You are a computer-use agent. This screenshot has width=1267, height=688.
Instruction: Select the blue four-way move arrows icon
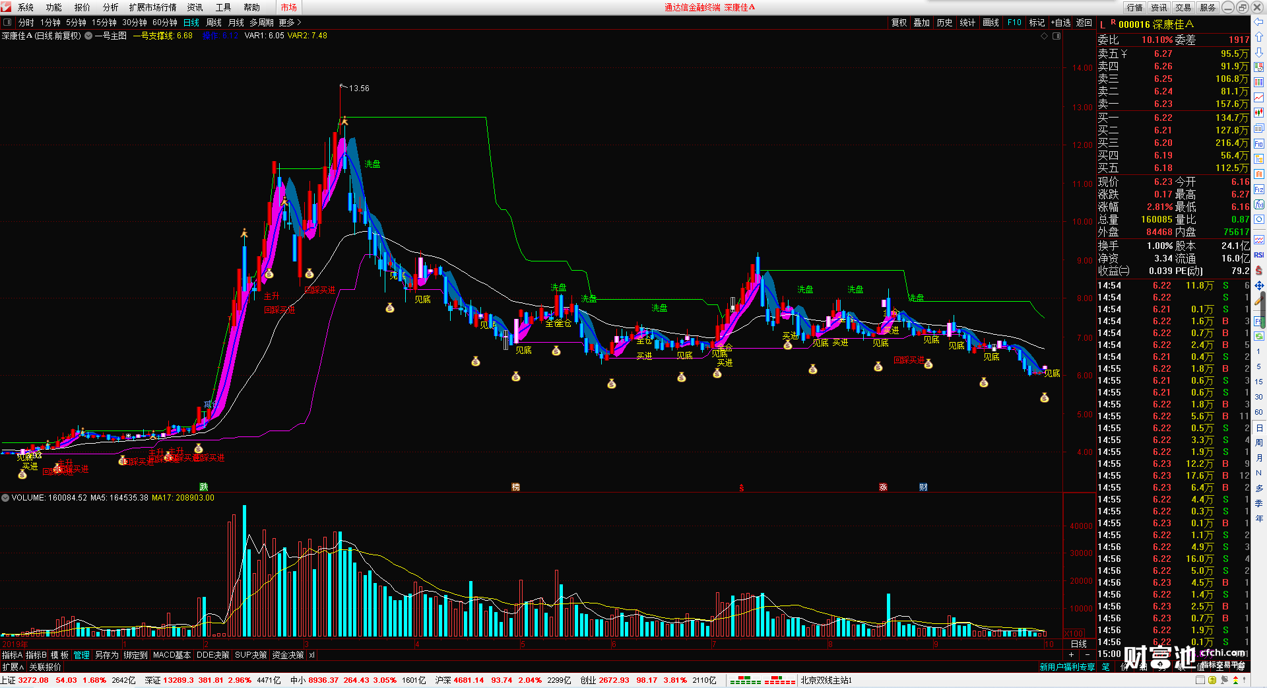(x=1259, y=285)
